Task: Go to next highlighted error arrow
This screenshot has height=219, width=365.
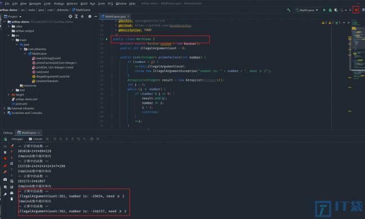Action: [x=349, y=22]
